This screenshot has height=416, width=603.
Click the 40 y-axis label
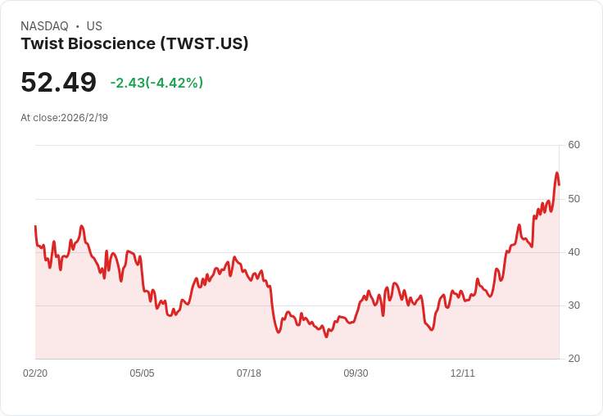pyautogui.click(x=574, y=252)
